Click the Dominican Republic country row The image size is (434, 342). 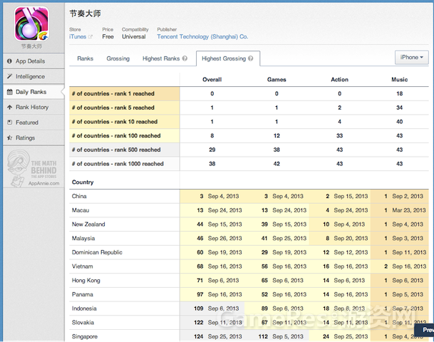coord(249,253)
